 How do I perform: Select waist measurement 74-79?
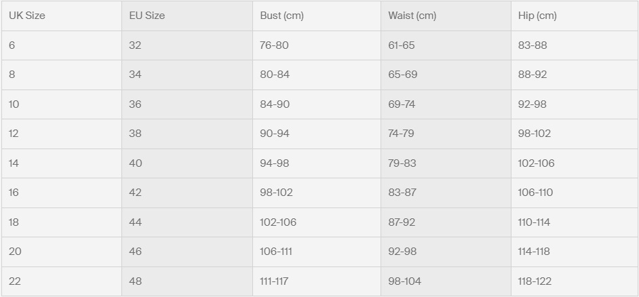(401, 134)
